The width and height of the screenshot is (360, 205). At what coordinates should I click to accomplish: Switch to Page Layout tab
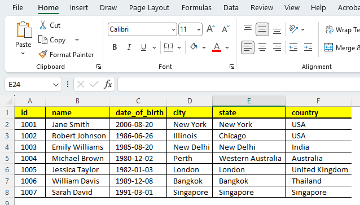(149, 8)
